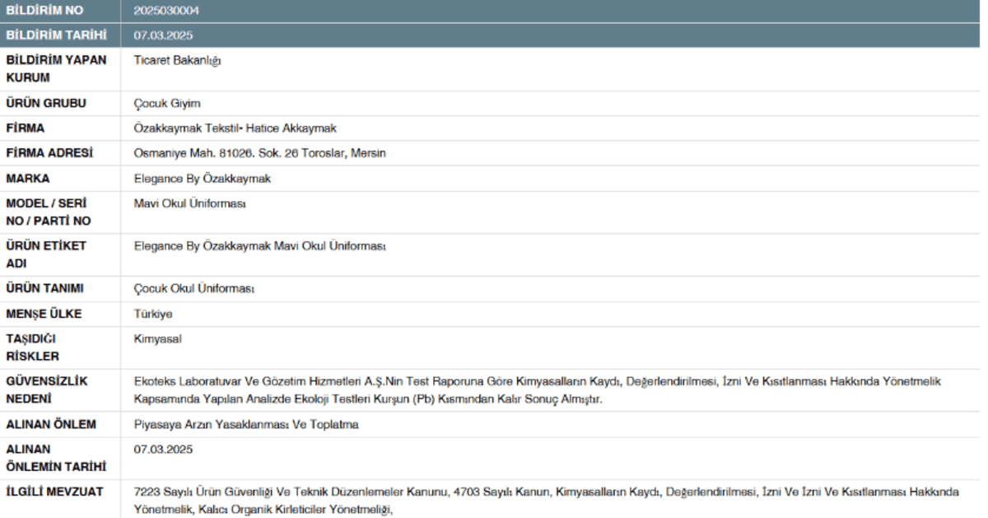
Task: Select the product label name in ÜRÜN ETİKET ADI row
Action: [x=260, y=246]
